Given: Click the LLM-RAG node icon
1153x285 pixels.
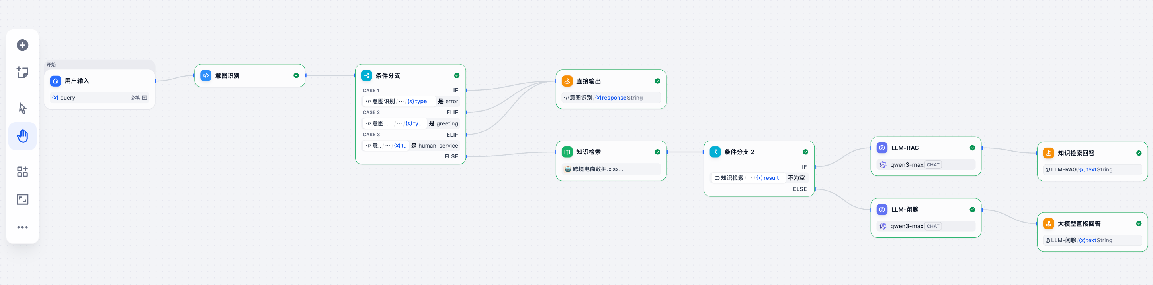Looking at the screenshot, I should point(882,148).
